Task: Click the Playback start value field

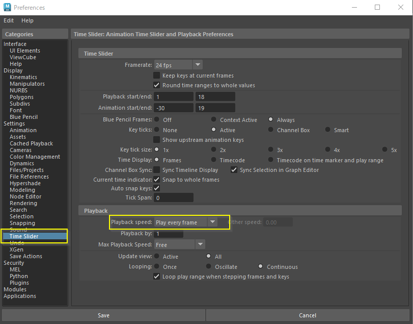Action: (x=174, y=97)
